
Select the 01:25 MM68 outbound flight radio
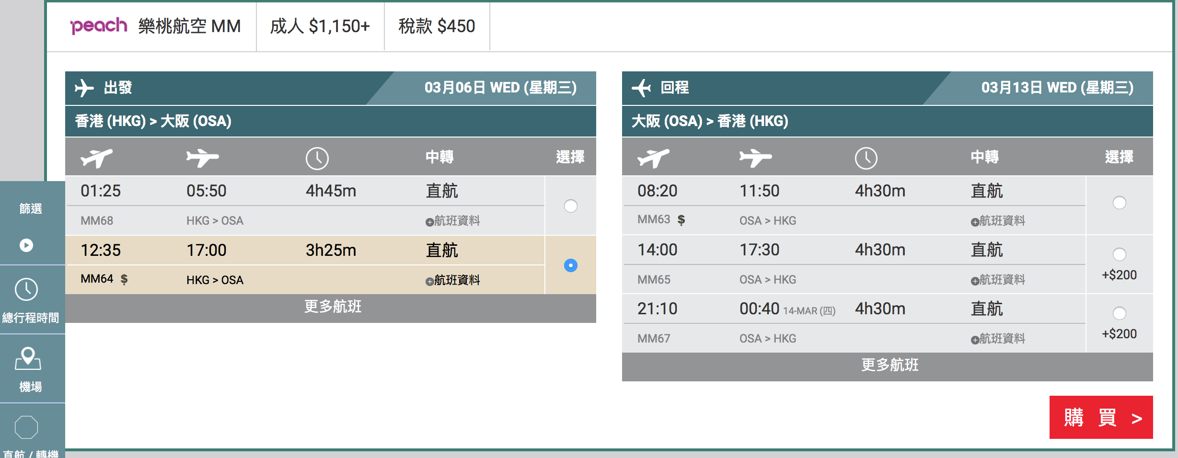pos(570,206)
